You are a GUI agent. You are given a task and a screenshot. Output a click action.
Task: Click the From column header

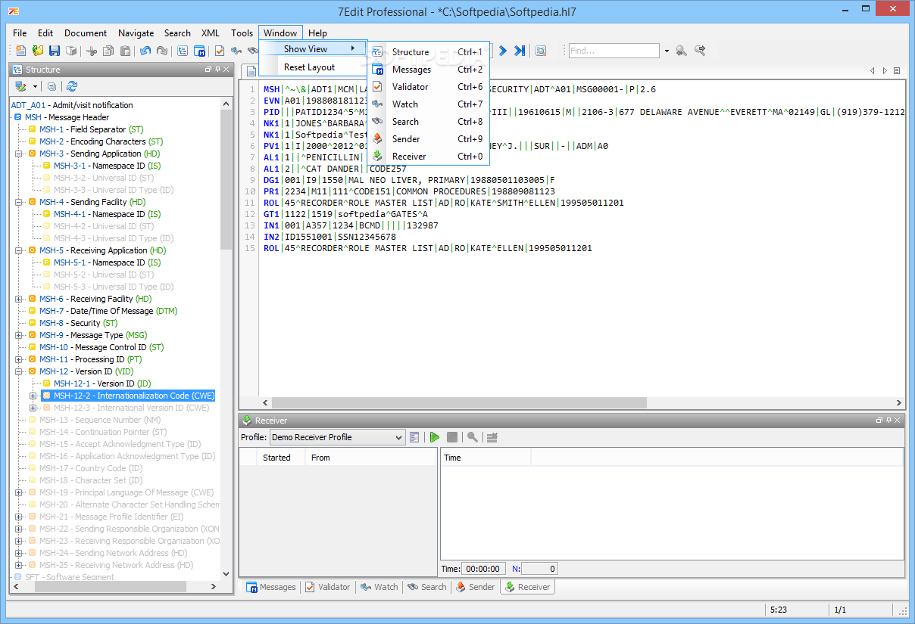tap(371, 458)
